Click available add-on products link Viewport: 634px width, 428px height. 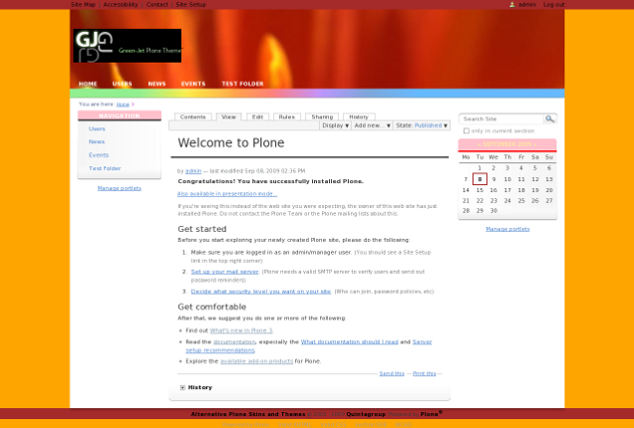click(257, 361)
